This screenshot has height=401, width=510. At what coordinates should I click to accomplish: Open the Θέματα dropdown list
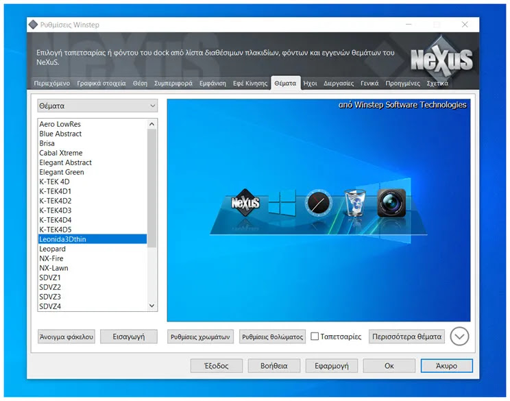tap(97, 106)
